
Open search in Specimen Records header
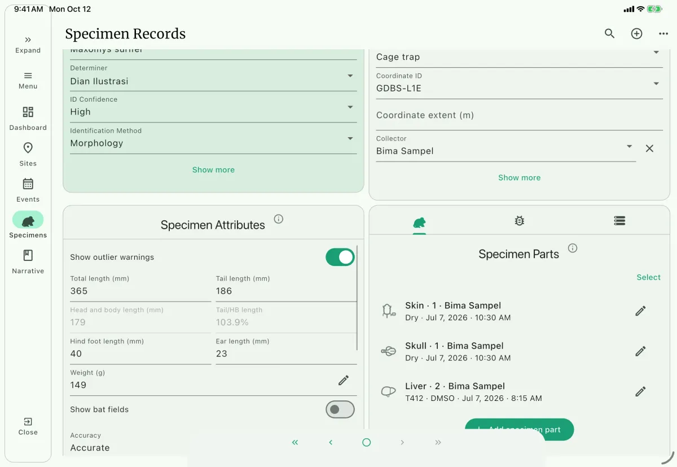coord(609,33)
